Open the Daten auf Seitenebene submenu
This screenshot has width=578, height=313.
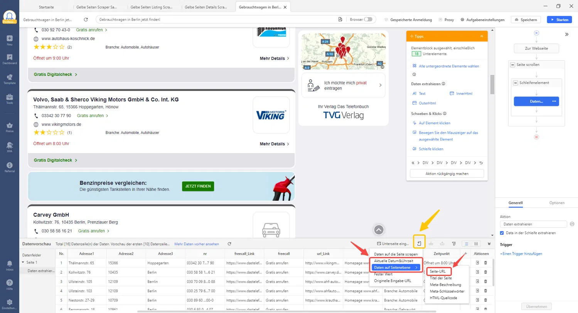(x=396, y=267)
